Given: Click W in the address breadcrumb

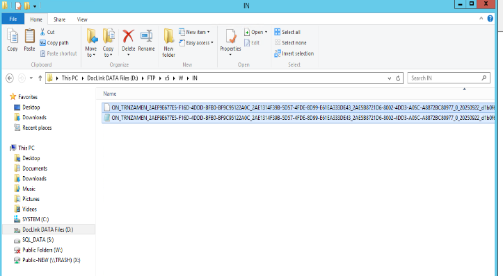Looking at the screenshot, I should pyautogui.click(x=181, y=78).
